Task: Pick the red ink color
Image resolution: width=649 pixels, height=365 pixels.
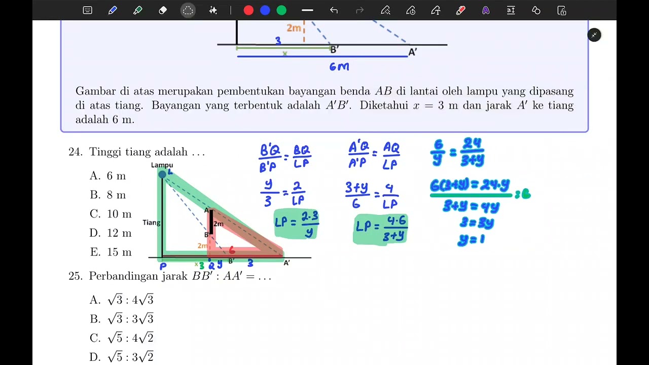Action: click(248, 10)
